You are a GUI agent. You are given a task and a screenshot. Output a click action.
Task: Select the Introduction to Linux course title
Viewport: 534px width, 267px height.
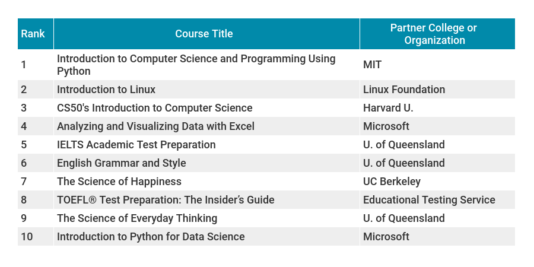[106, 90]
